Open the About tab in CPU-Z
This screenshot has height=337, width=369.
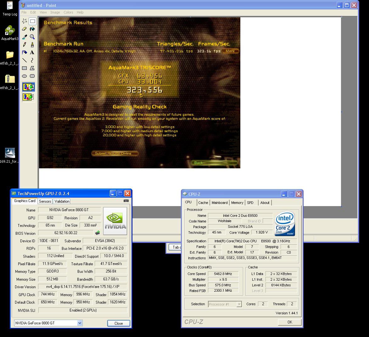(265, 203)
